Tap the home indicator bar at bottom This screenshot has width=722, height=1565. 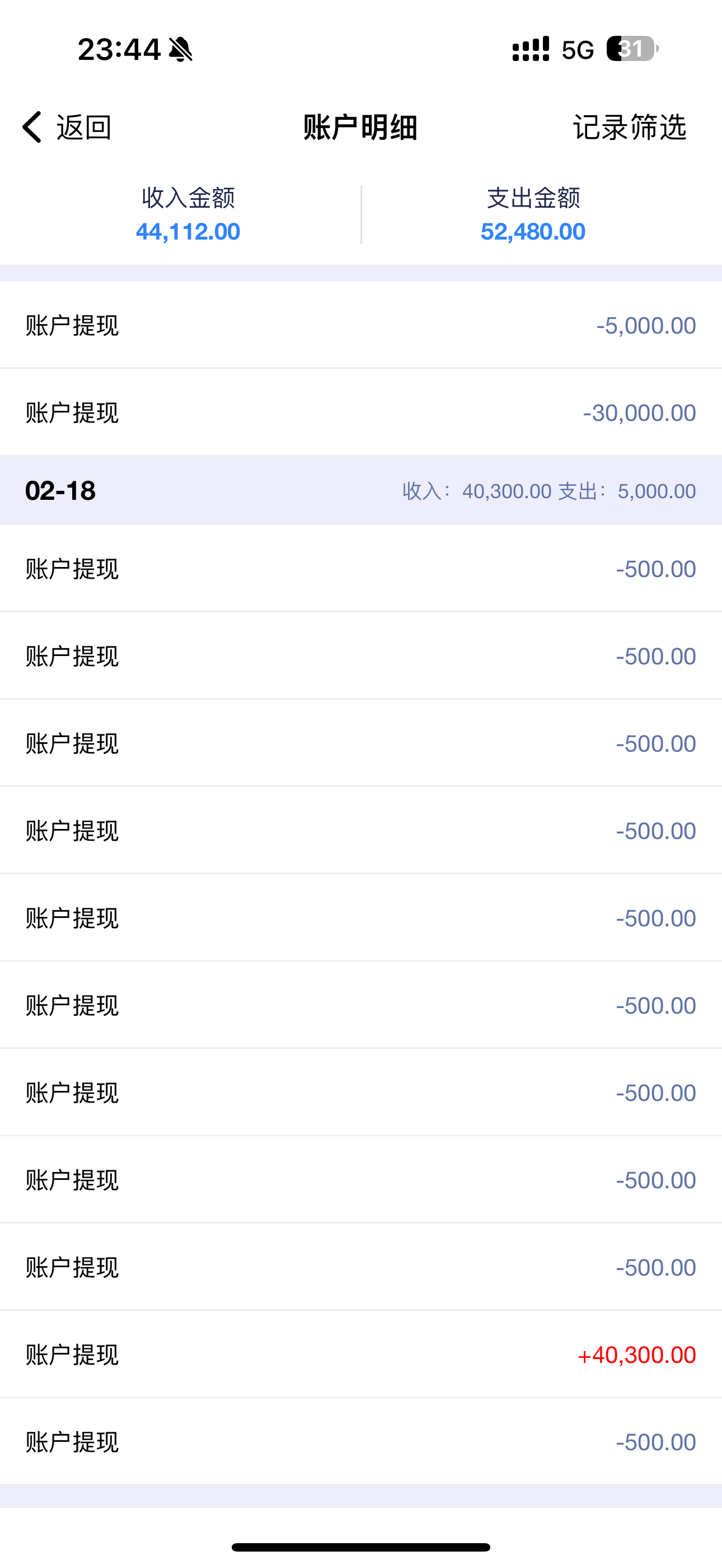(x=361, y=1547)
